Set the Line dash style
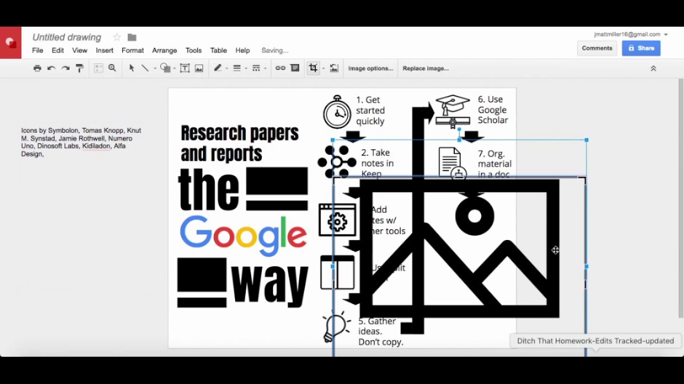Viewport: 684px width, 384px height. coord(256,68)
